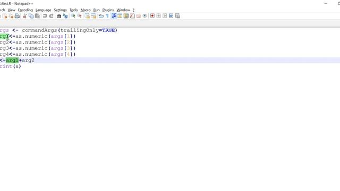
Task: Zoom in using the toolbar magnifier
Action: (73, 16)
